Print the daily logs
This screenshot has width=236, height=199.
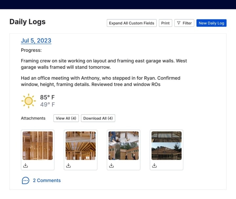(x=166, y=23)
